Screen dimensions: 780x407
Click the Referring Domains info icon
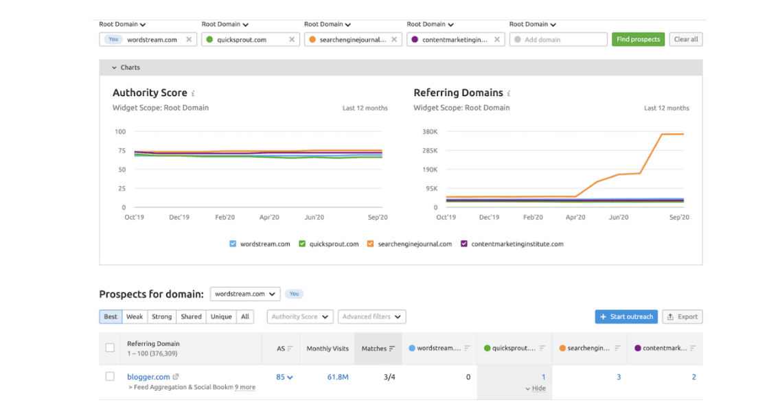508,93
